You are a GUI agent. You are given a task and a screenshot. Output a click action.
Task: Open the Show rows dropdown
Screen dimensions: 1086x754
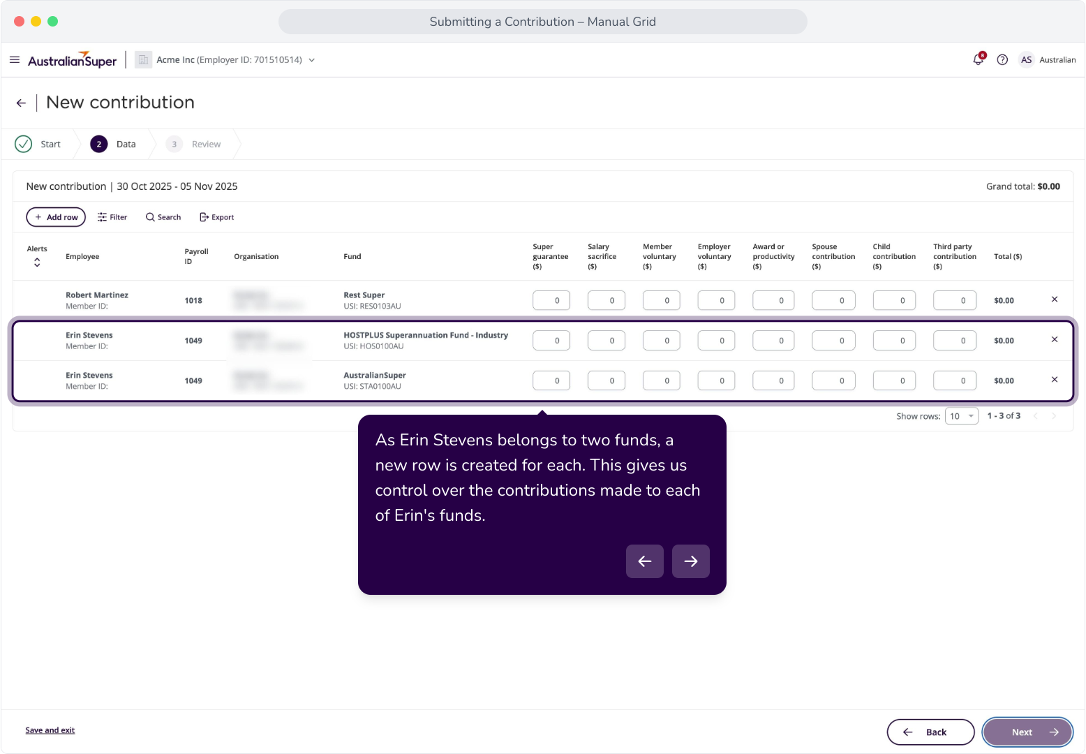click(x=962, y=416)
